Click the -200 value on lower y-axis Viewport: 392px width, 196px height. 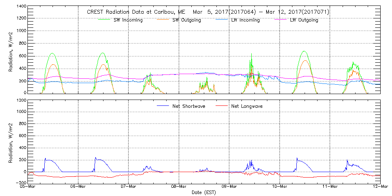pyautogui.click(x=21, y=183)
